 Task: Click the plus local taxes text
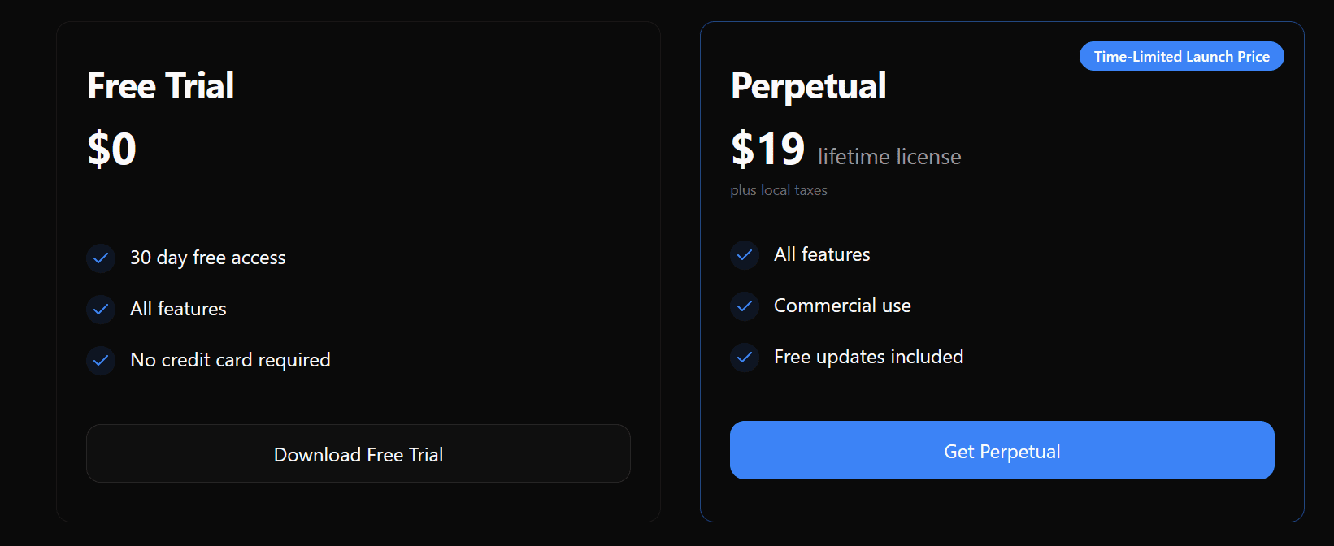coord(778,190)
